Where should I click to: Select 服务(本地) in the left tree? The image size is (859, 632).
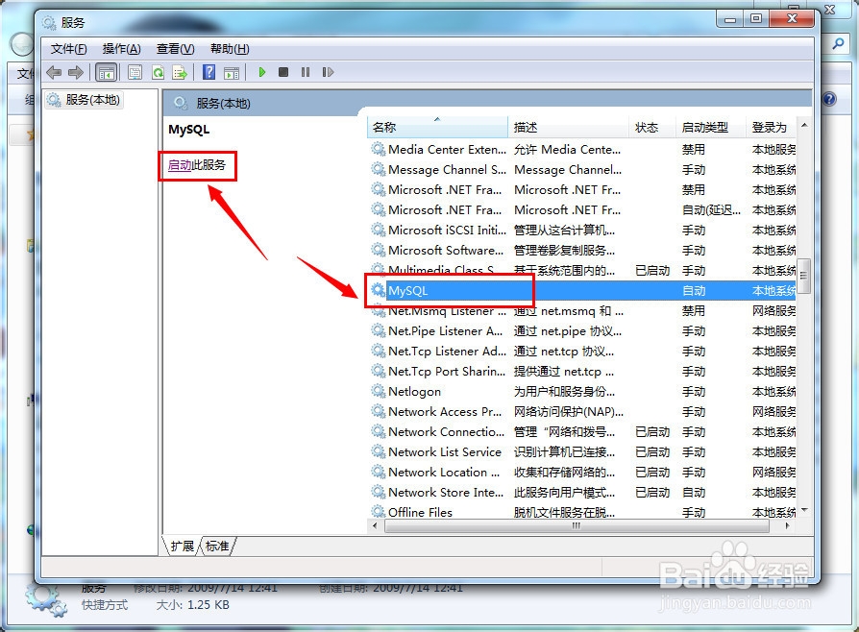click(x=85, y=100)
